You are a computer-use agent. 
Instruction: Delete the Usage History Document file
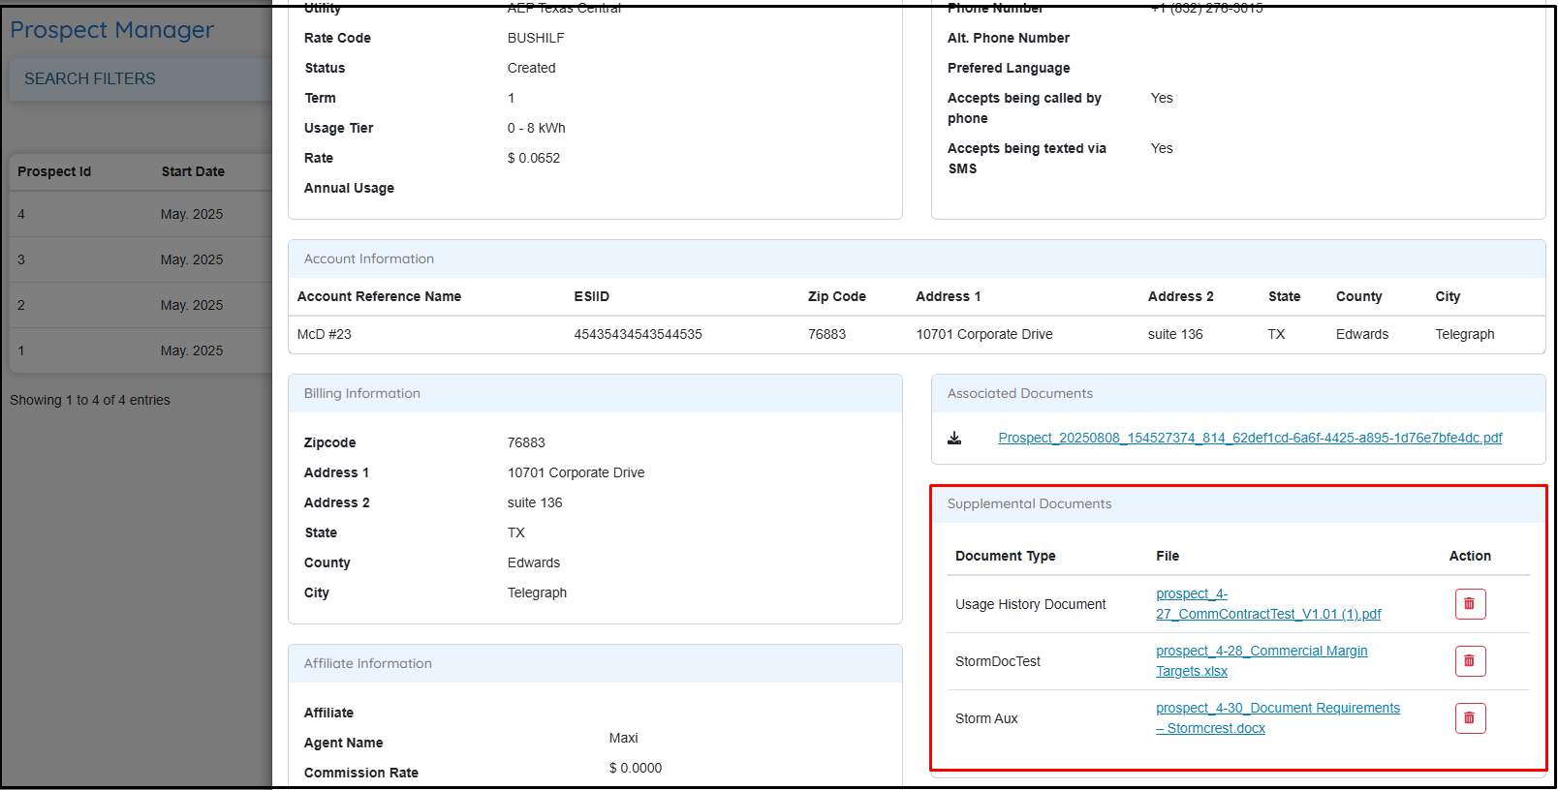tap(1469, 604)
